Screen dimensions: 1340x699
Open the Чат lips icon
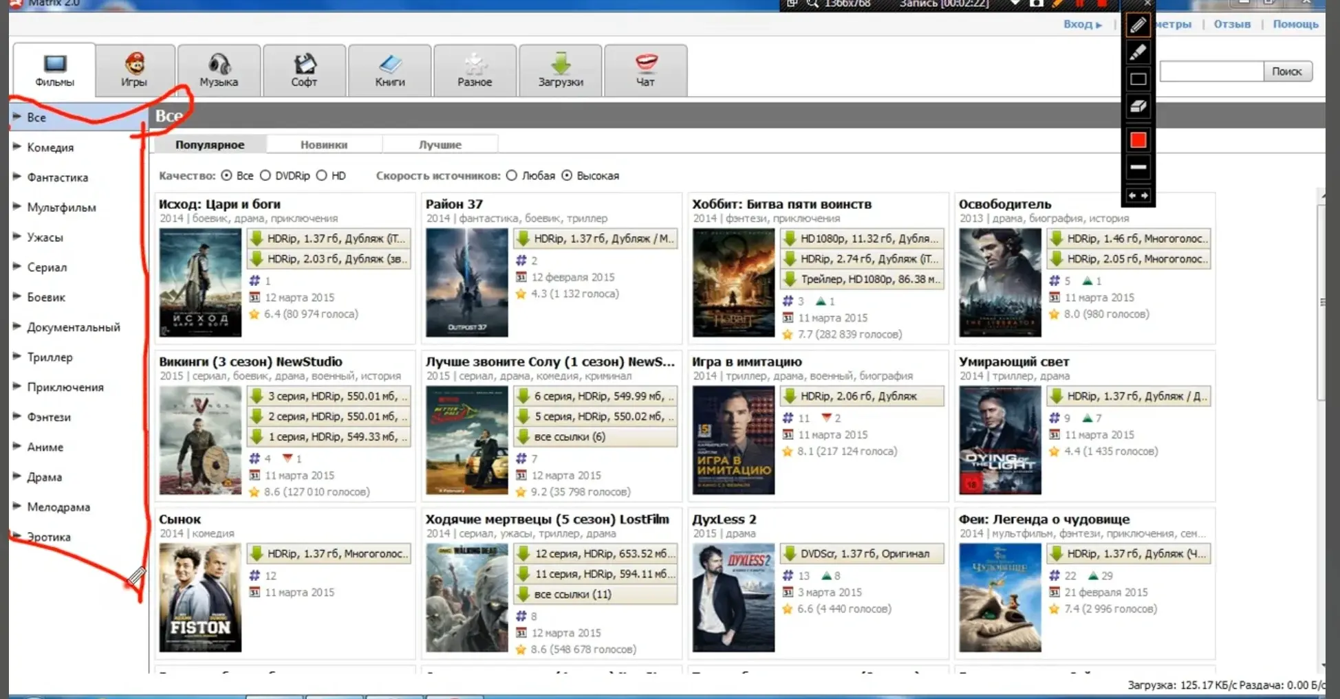coord(645,70)
